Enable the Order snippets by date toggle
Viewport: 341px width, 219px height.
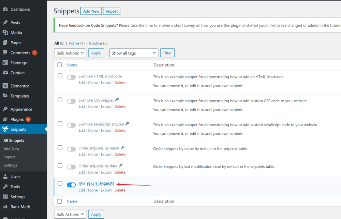coord(71,167)
